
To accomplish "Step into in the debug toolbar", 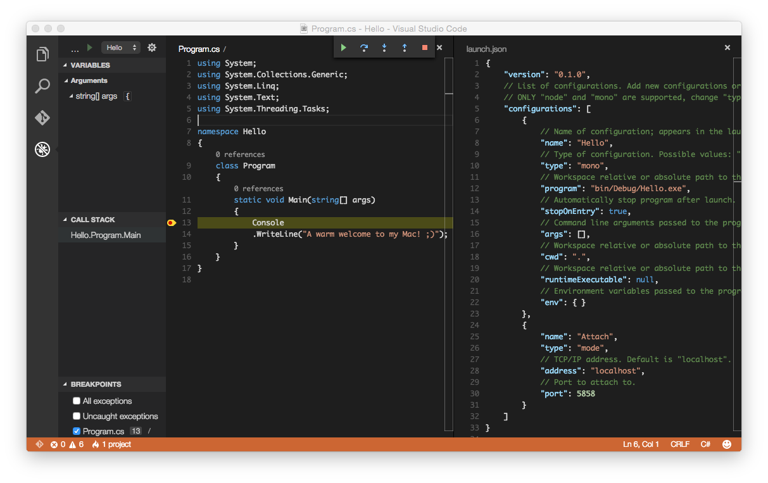I will (384, 47).
